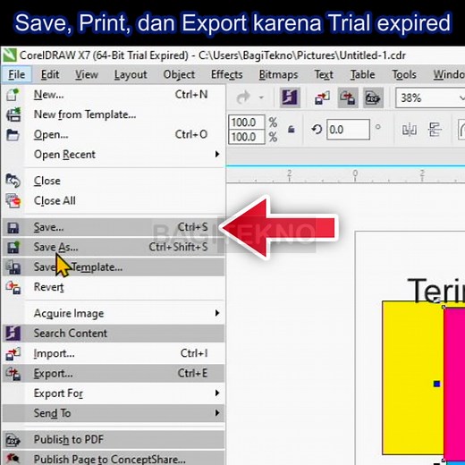The image size is (465, 465).
Task: Click the Open folder icon in menu
Action: click(x=13, y=135)
